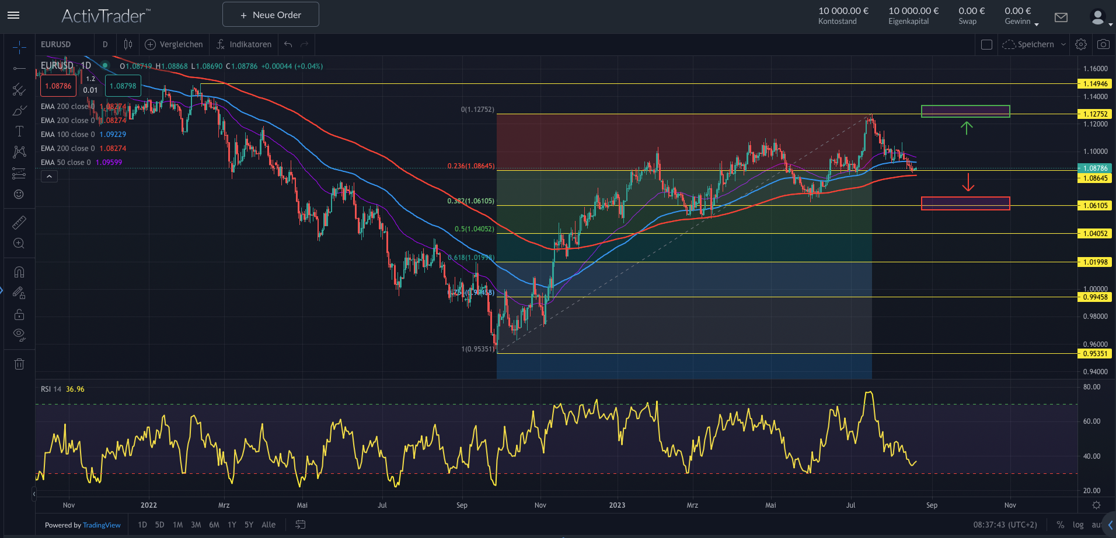Open the hamburger menu top left

pos(13,15)
